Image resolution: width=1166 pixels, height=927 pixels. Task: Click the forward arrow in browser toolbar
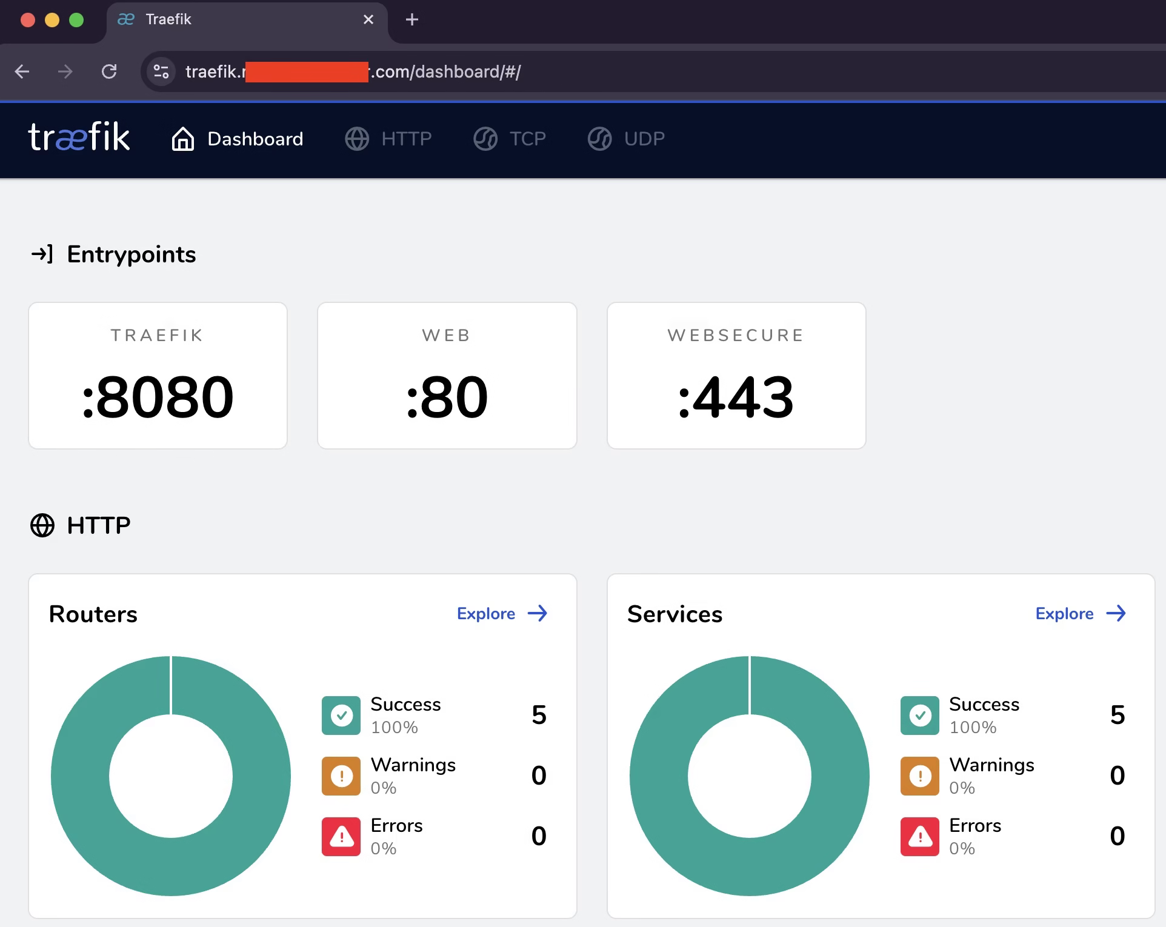65,71
